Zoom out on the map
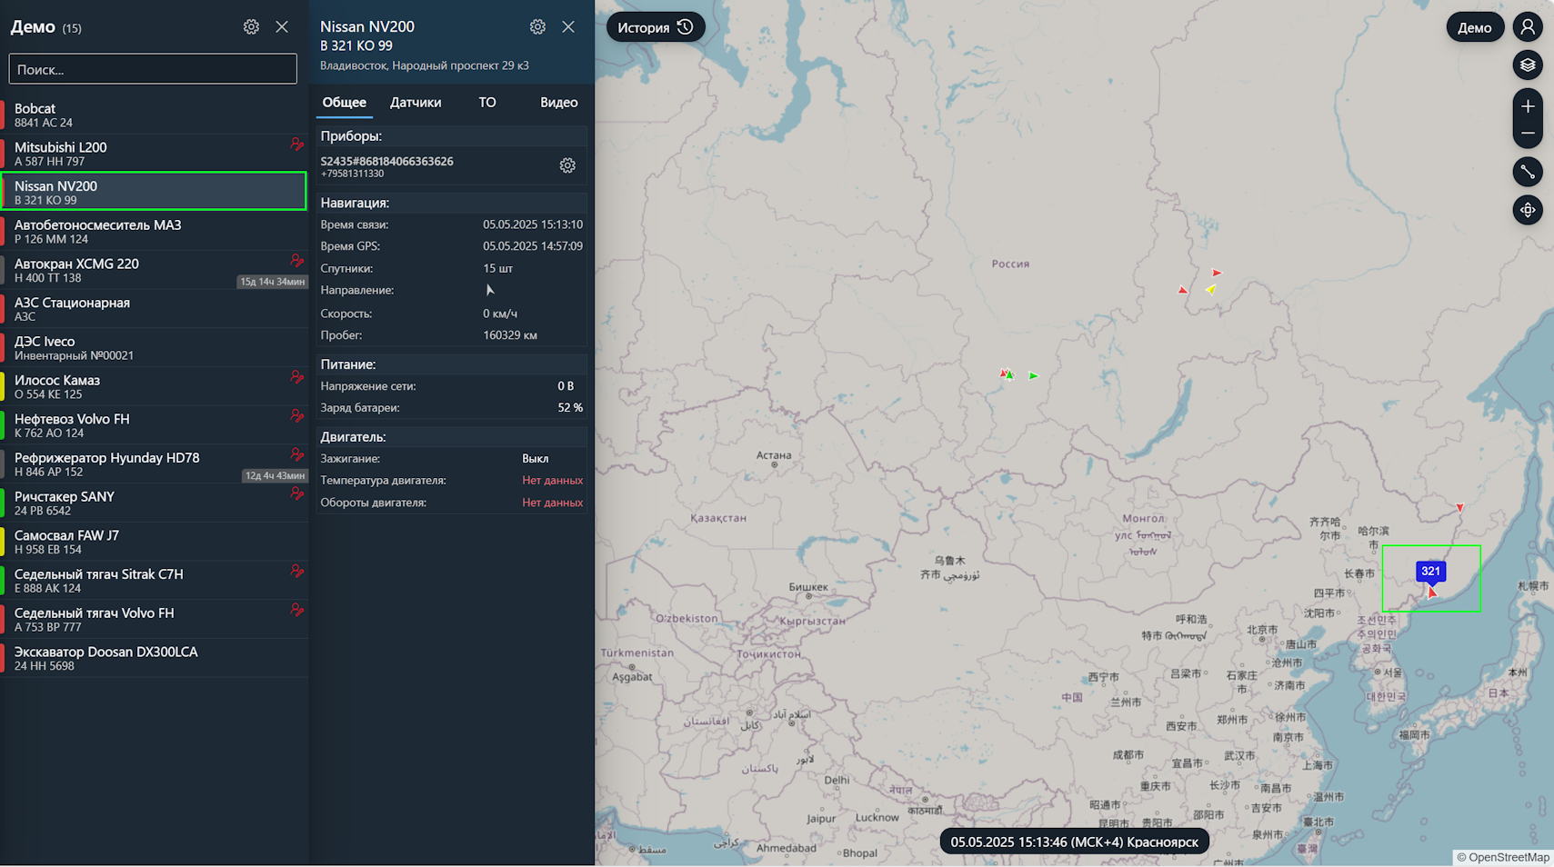 [x=1528, y=134]
